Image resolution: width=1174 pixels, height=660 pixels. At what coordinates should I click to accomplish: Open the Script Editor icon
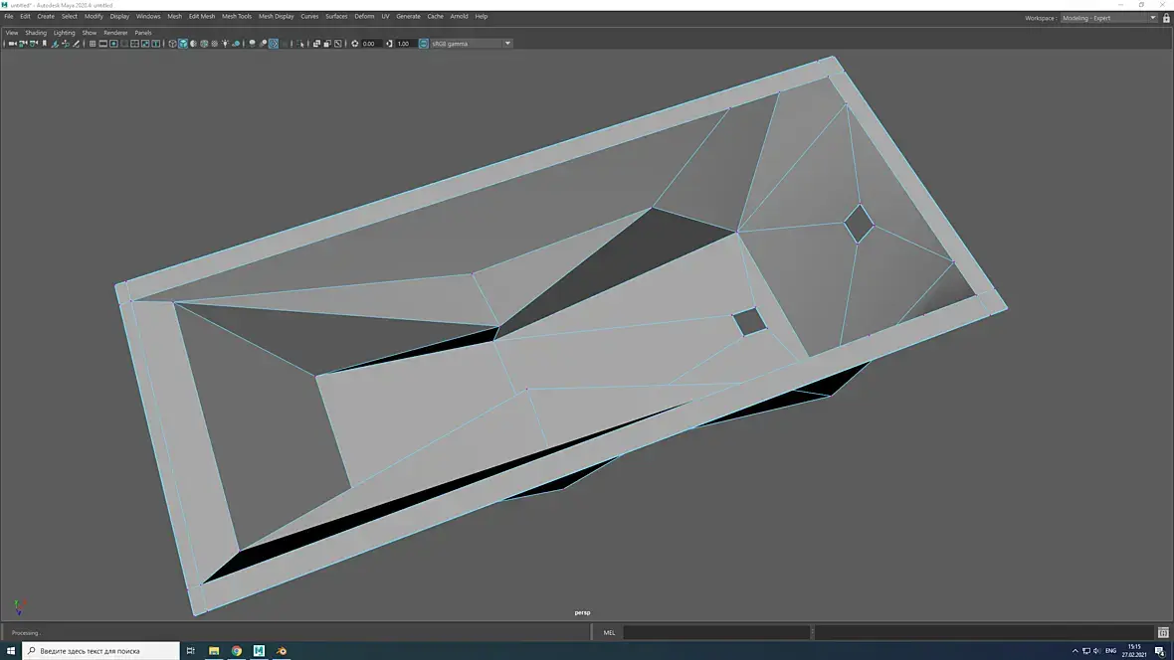coord(1163,632)
